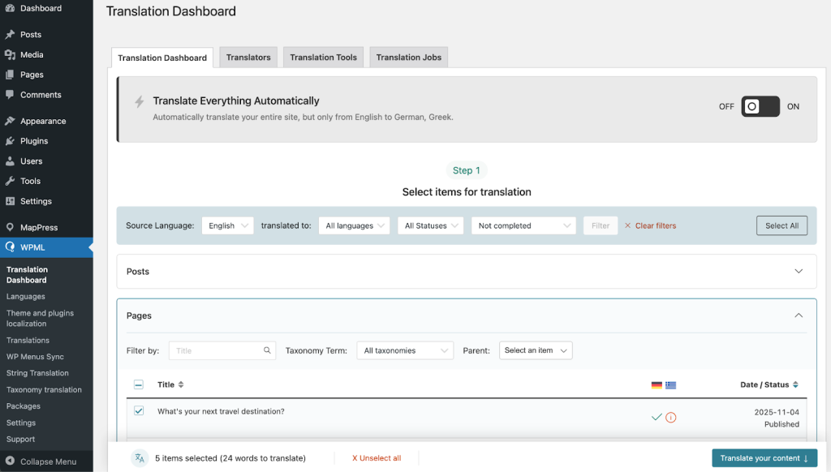Click the Appearance brush icon
831x472 pixels.
[x=10, y=121]
